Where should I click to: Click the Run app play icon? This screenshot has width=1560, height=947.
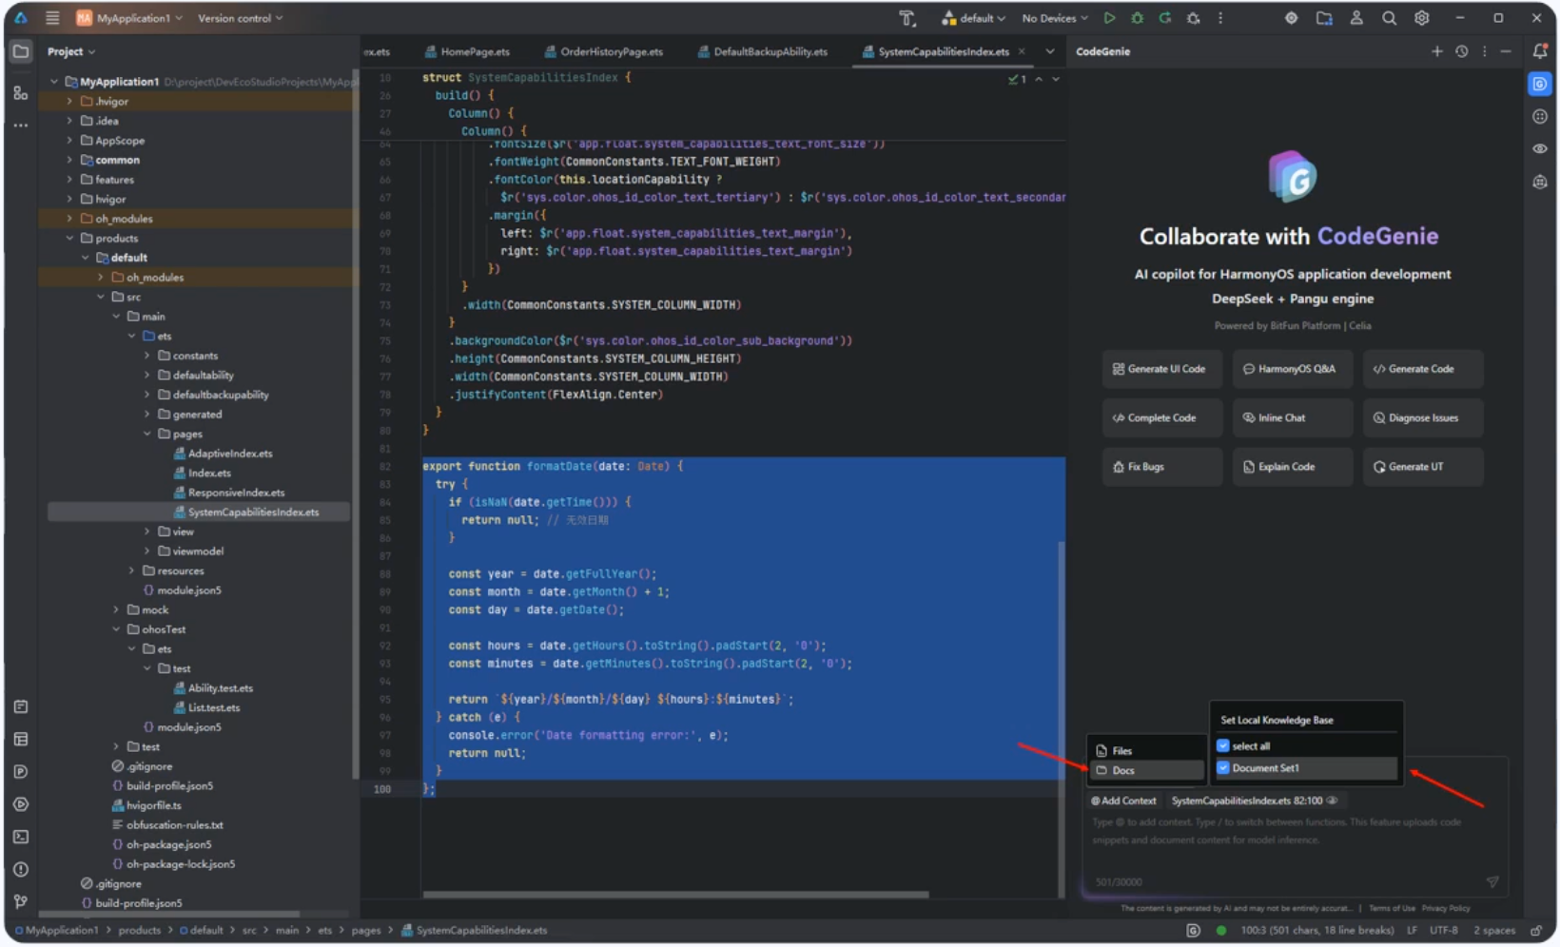tap(1109, 18)
